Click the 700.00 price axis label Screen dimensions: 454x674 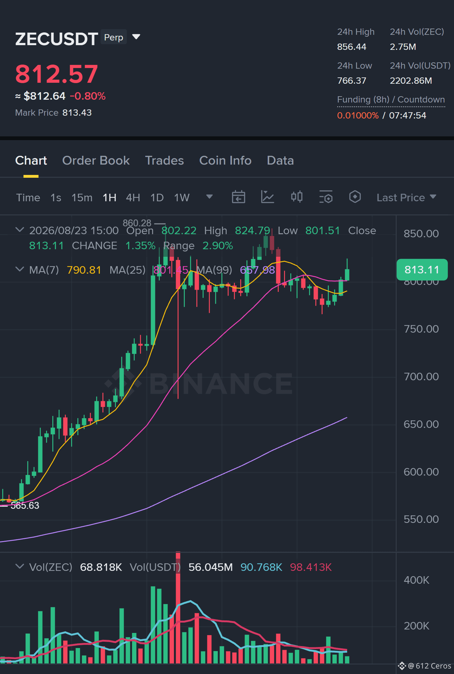pyautogui.click(x=421, y=376)
